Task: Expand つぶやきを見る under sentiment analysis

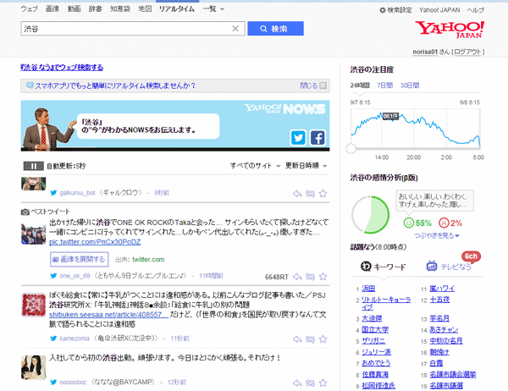Action: point(437,235)
